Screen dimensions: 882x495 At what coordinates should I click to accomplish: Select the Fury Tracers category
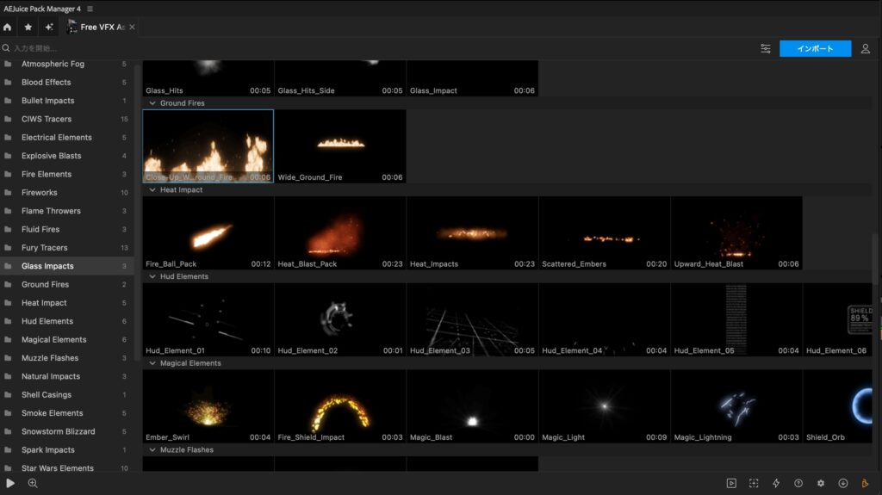pyautogui.click(x=66, y=248)
